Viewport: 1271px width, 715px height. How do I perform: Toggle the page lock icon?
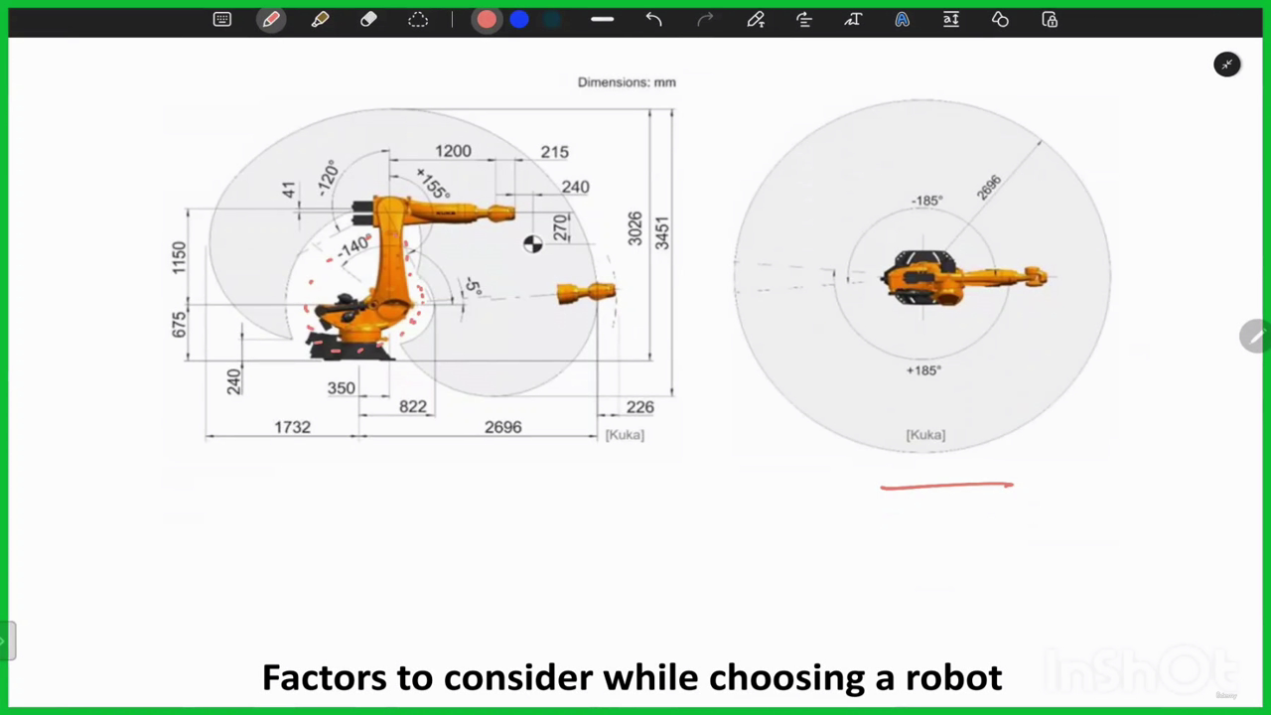(1050, 20)
